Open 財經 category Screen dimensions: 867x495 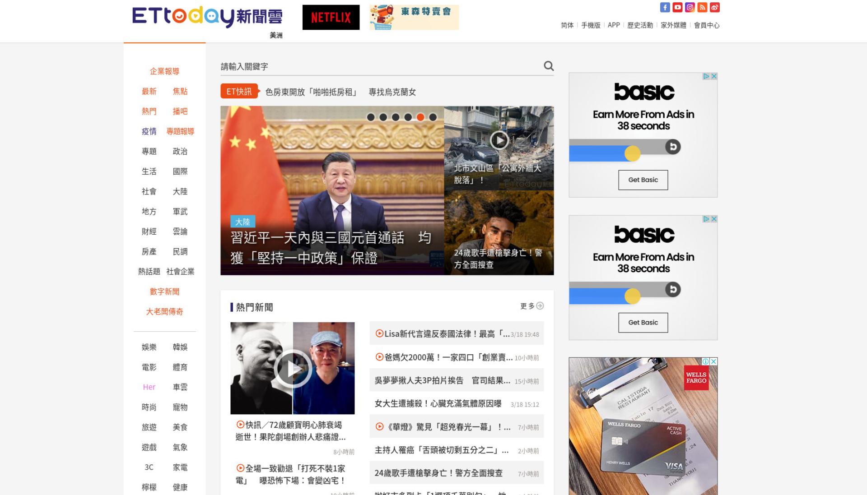tap(149, 231)
